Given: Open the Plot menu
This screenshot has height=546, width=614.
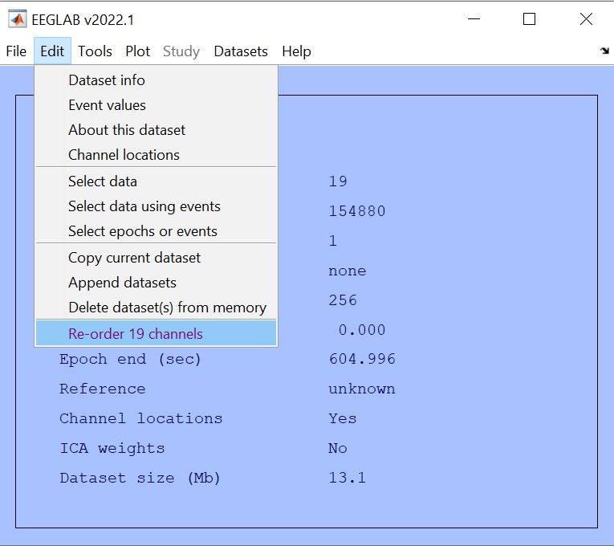Looking at the screenshot, I should click(x=137, y=51).
